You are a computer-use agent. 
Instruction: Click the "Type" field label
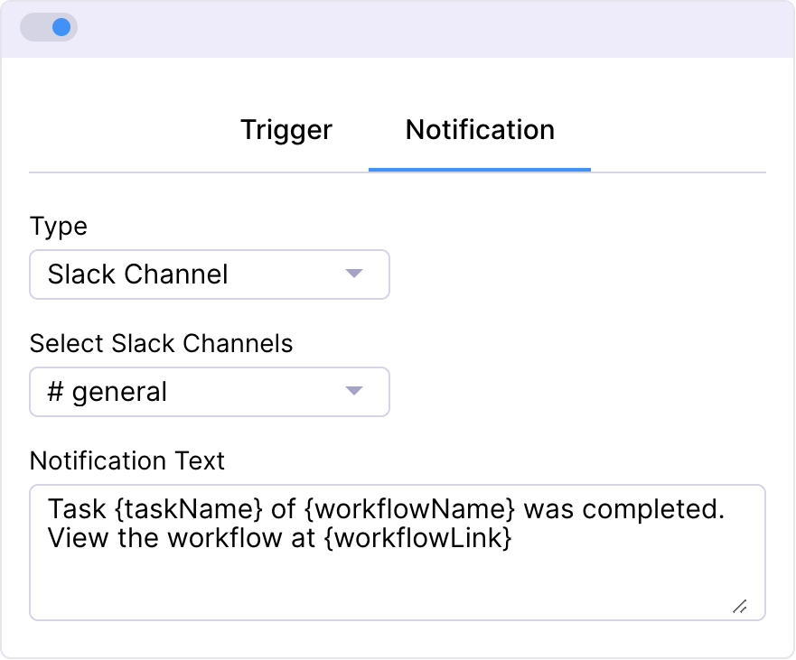pyautogui.click(x=58, y=226)
